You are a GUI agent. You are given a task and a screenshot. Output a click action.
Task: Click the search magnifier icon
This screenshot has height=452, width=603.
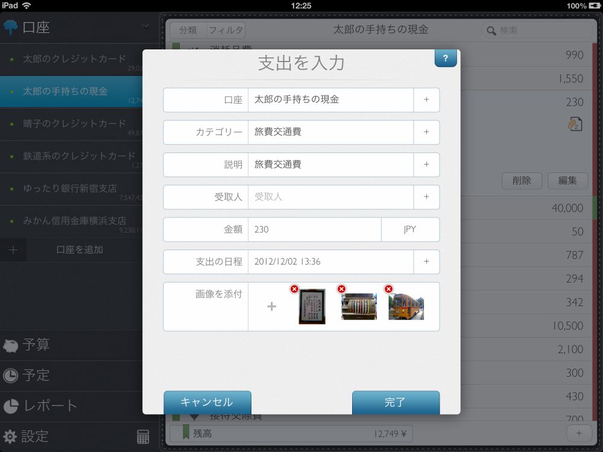coord(491,30)
